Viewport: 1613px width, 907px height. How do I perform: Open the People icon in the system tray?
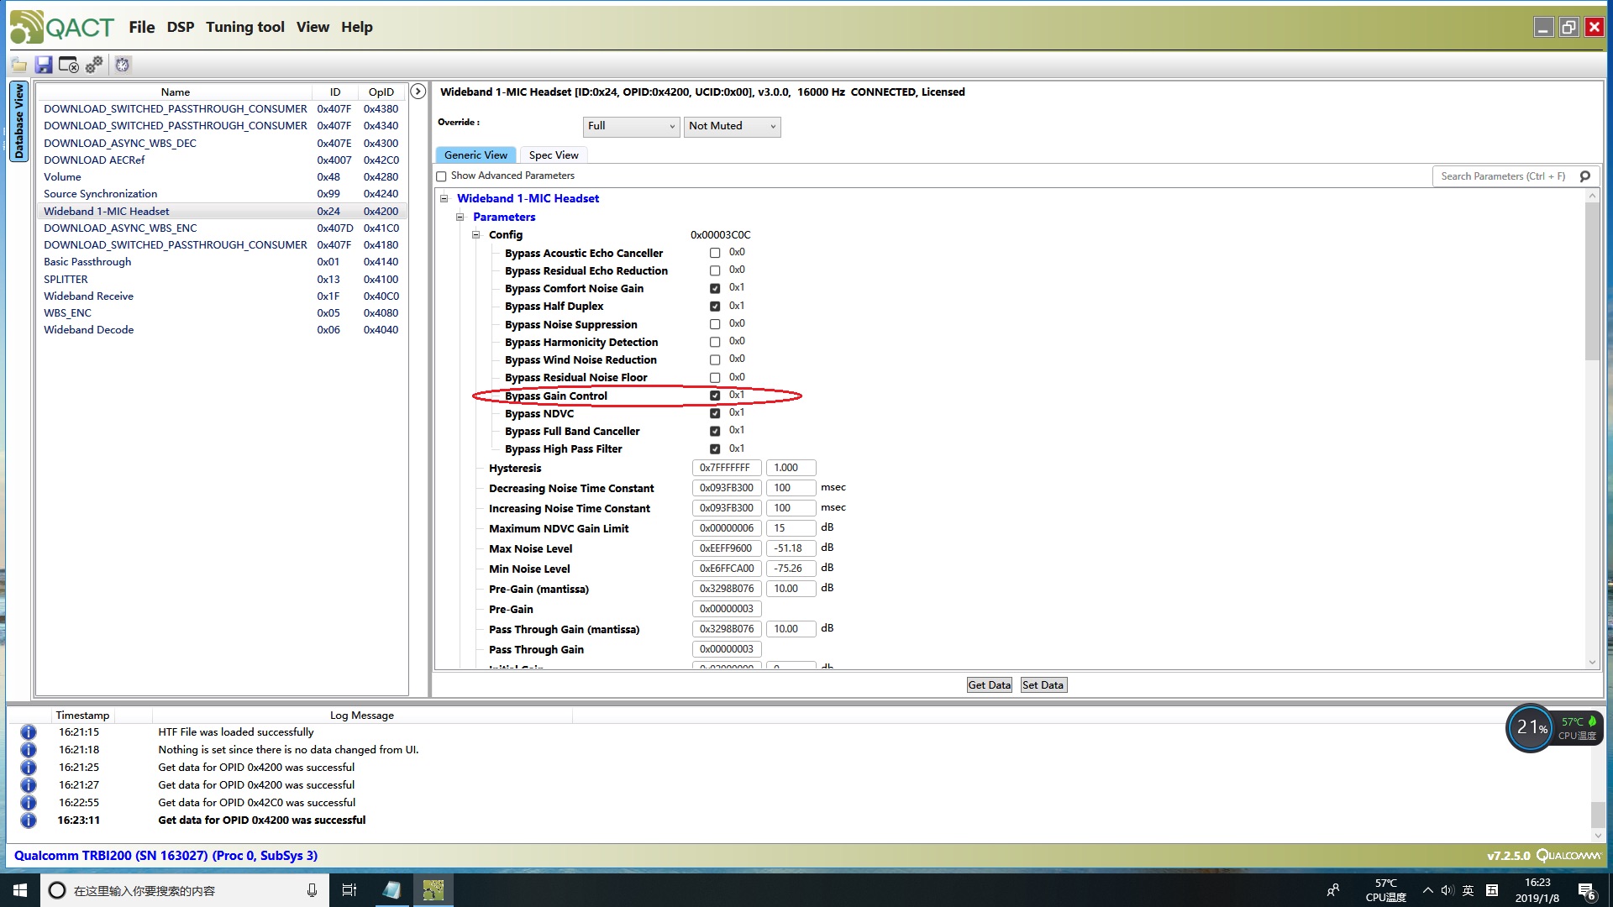[1333, 890]
